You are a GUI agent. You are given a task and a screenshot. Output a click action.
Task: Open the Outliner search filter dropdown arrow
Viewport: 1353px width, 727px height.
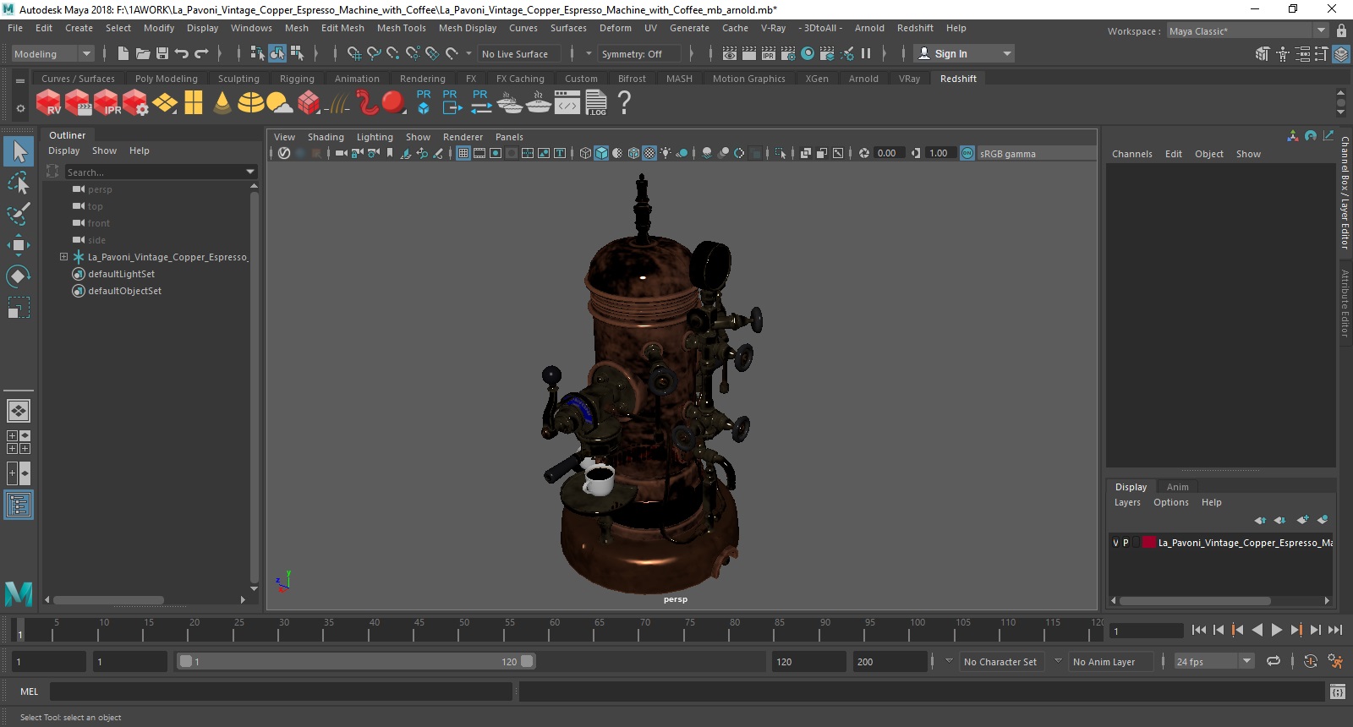point(250,172)
